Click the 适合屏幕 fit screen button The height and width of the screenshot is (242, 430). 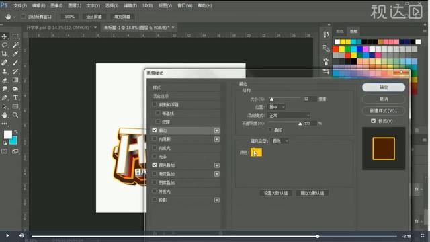(x=94, y=17)
